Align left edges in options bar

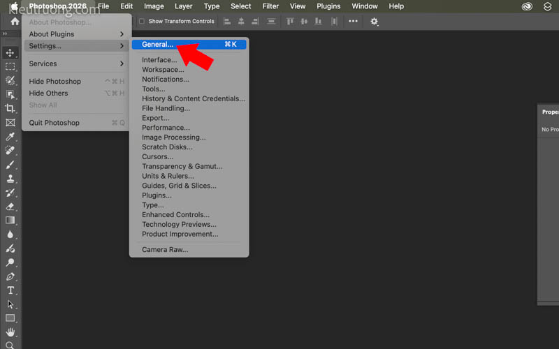(226, 22)
